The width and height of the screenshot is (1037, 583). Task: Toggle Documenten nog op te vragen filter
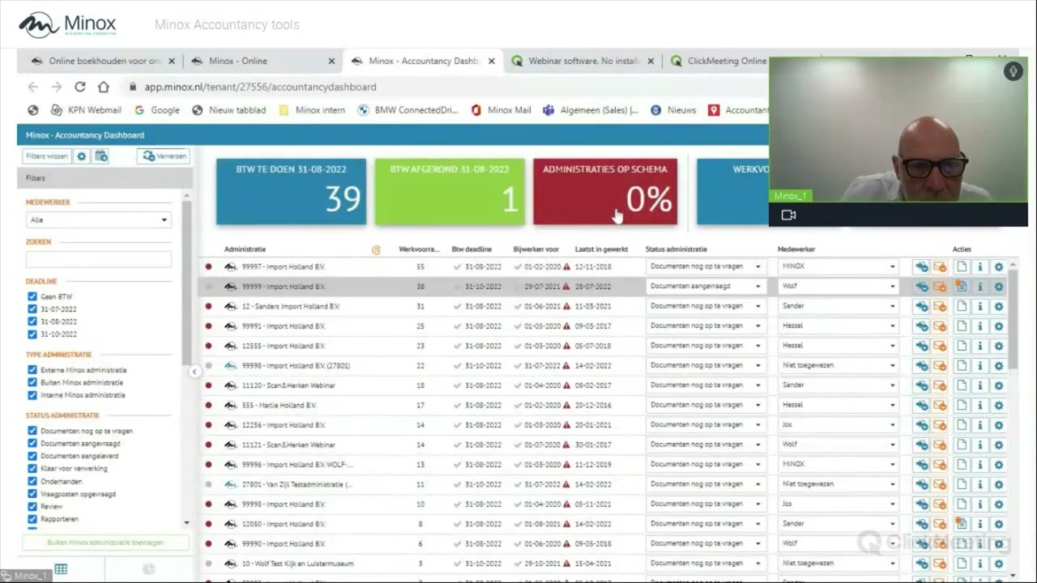point(32,432)
